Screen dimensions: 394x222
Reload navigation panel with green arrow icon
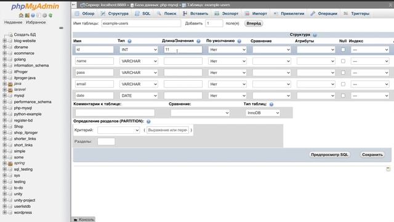(50, 15)
